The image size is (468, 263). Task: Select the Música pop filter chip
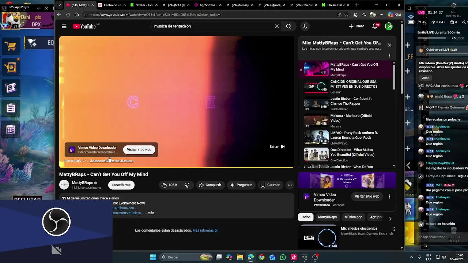coord(353,217)
